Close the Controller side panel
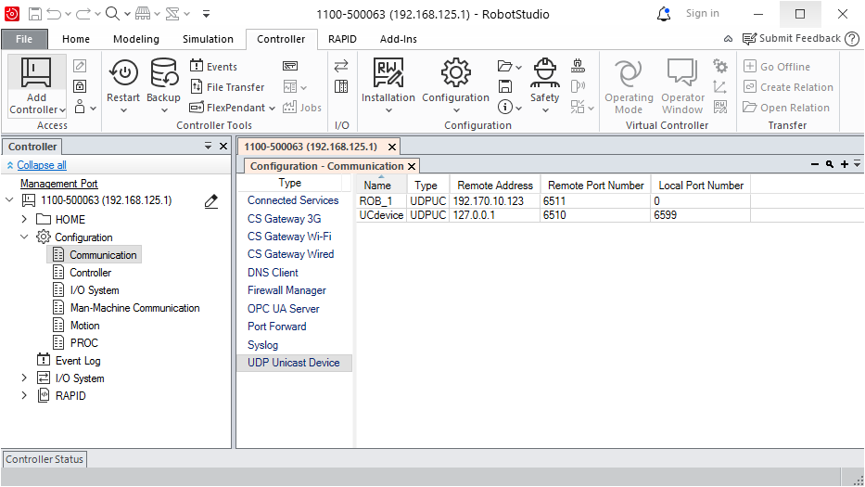The height and width of the screenshot is (487, 865). point(223,147)
